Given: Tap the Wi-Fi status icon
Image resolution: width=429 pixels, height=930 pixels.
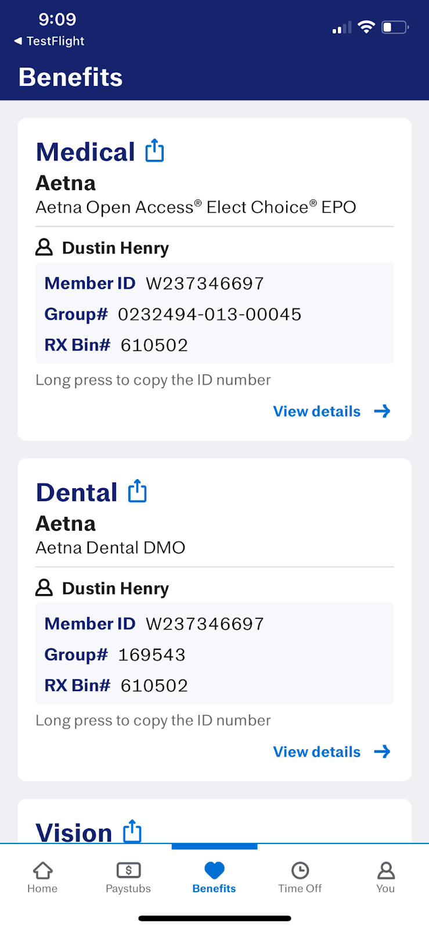Looking at the screenshot, I should pos(366,27).
